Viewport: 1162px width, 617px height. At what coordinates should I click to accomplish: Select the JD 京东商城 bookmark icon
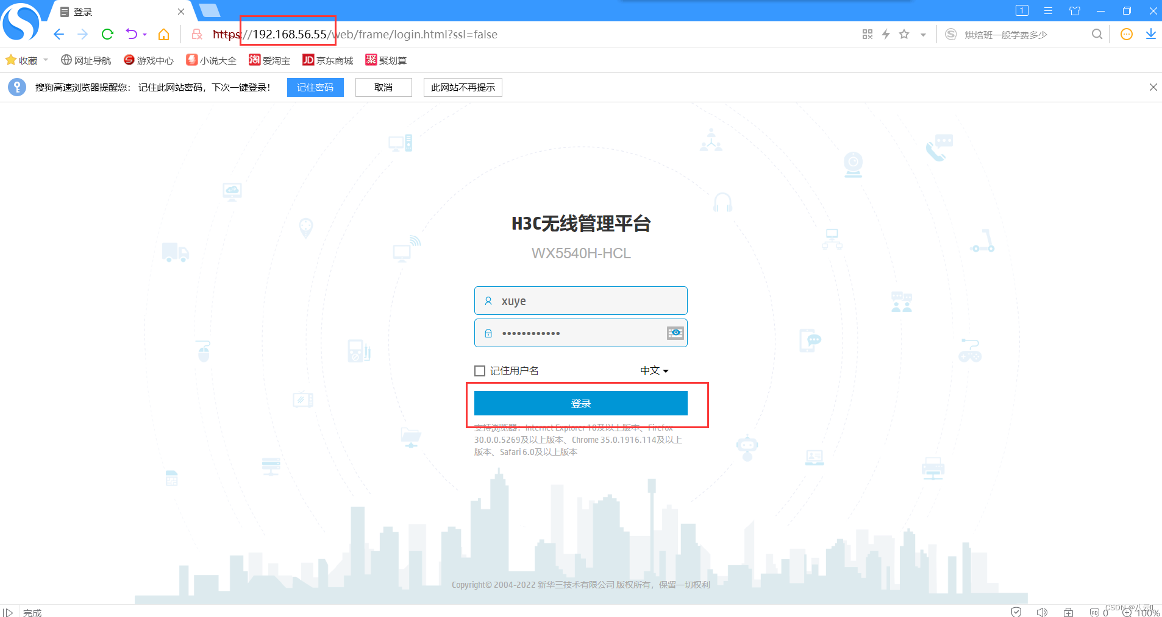coord(308,60)
